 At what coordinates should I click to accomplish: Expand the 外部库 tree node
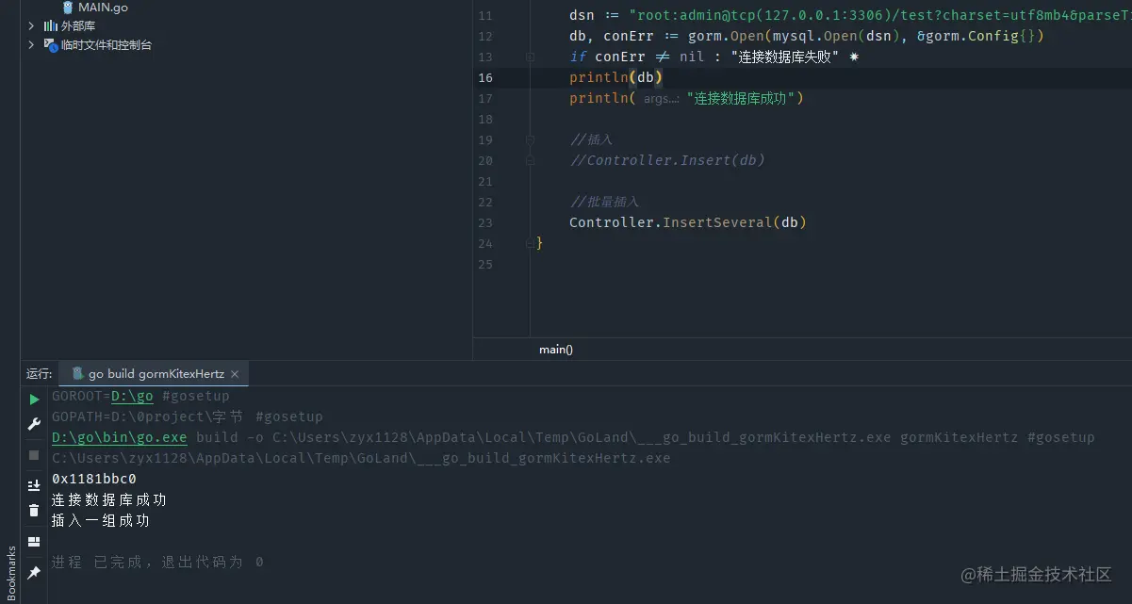coord(31,25)
